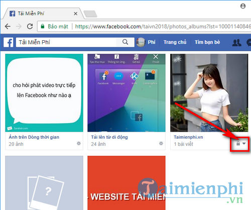Click the search magnifier button
The height and width of the screenshot is (210, 251).
point(125,42)
